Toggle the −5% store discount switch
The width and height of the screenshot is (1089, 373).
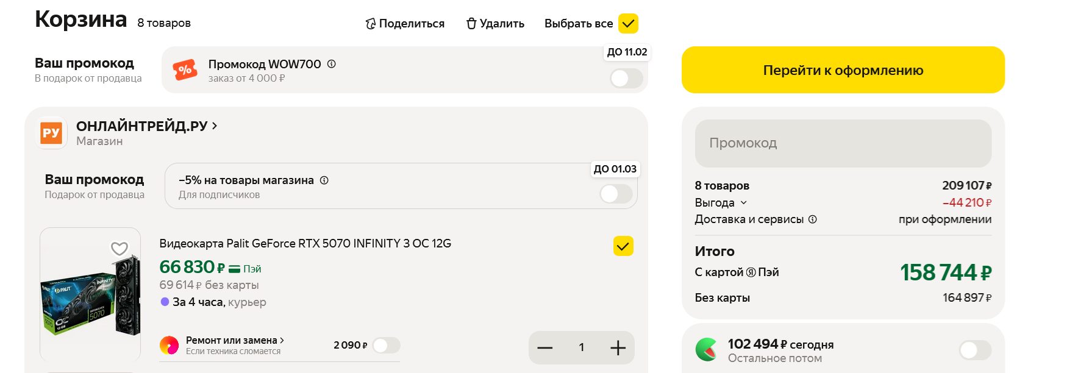point(616,194)
